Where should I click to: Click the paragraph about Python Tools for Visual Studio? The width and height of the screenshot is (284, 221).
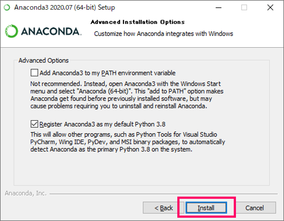(x=128, y=142)
